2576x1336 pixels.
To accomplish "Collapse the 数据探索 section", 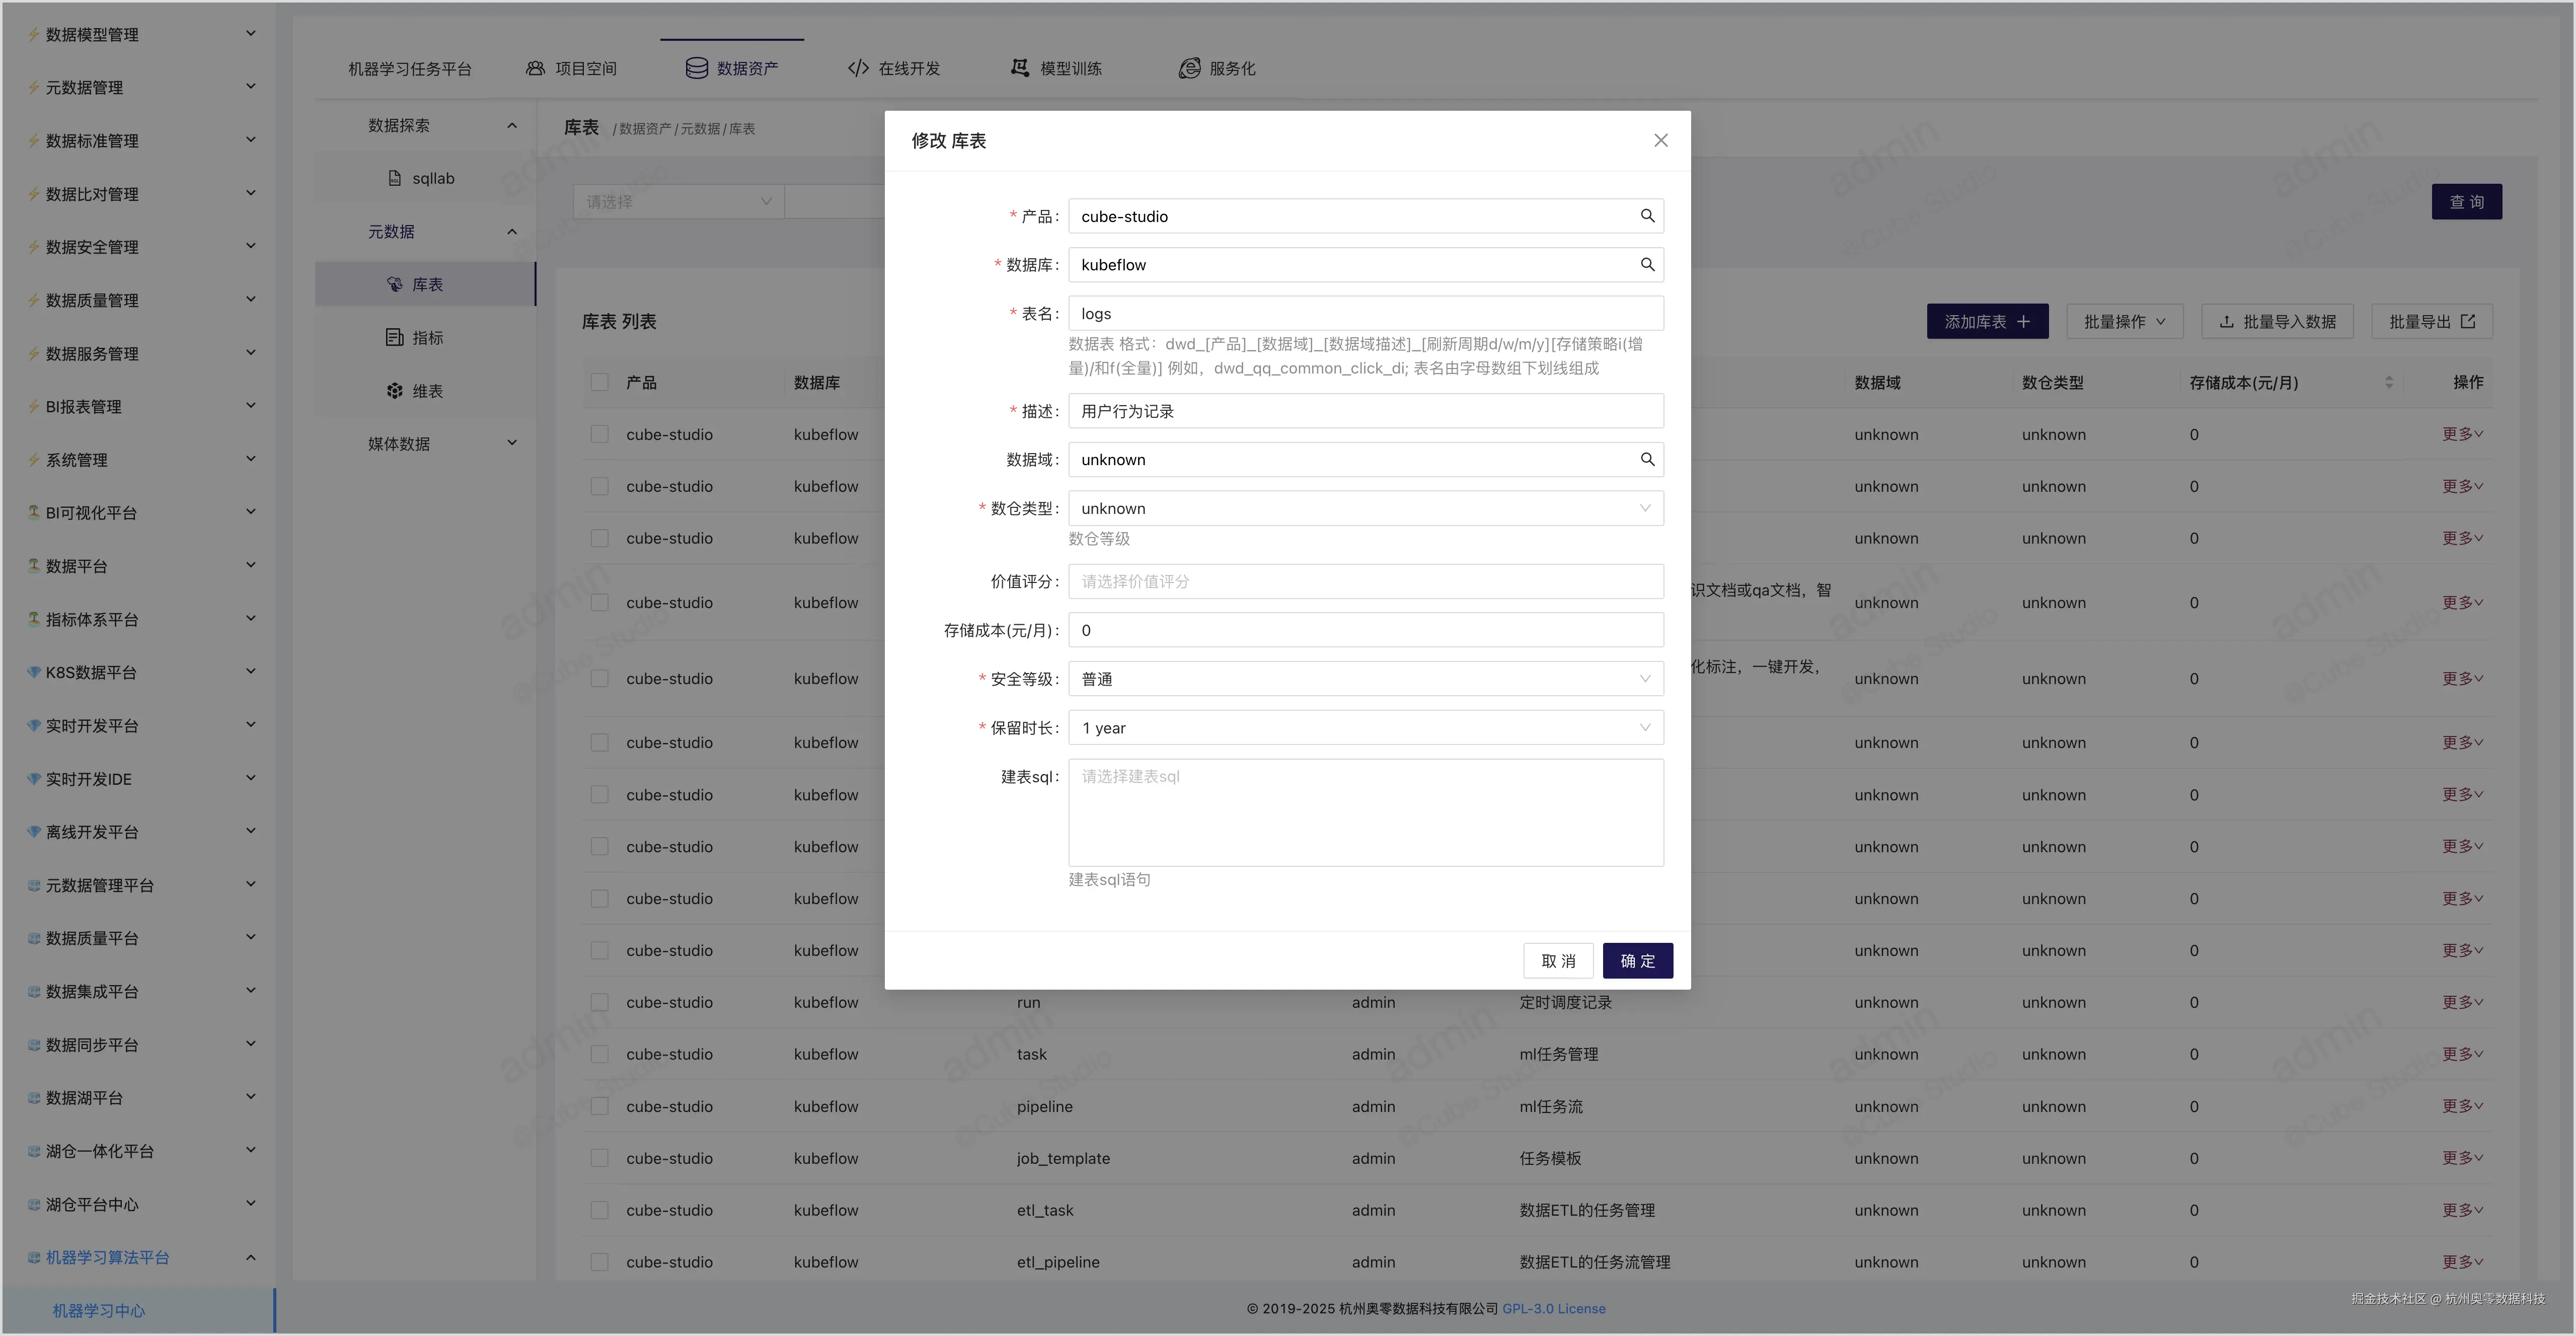I will point(512,125).
